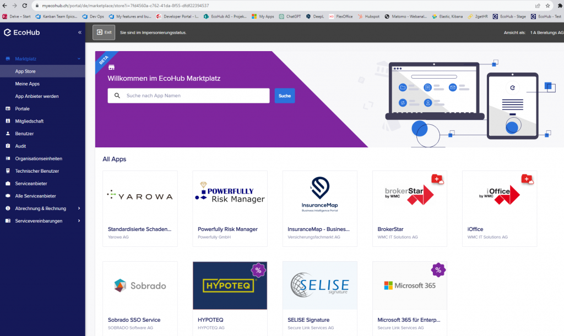Click the blue Suche button
The image size is (564, 336).
pyautogui.click(x=285, y=96)
